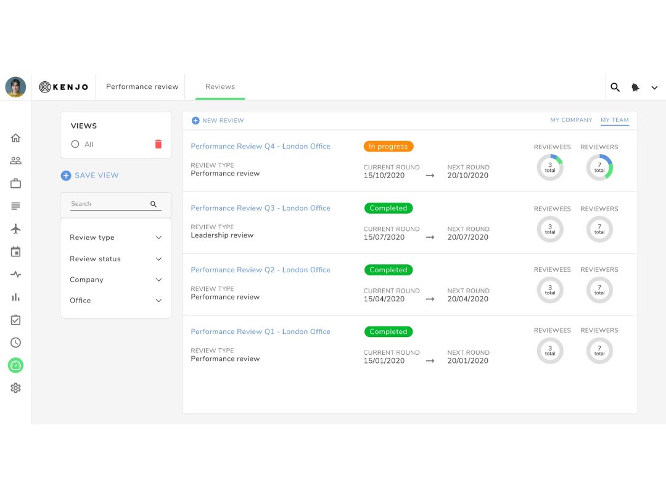Open the user profile avatar

(15, 87)
